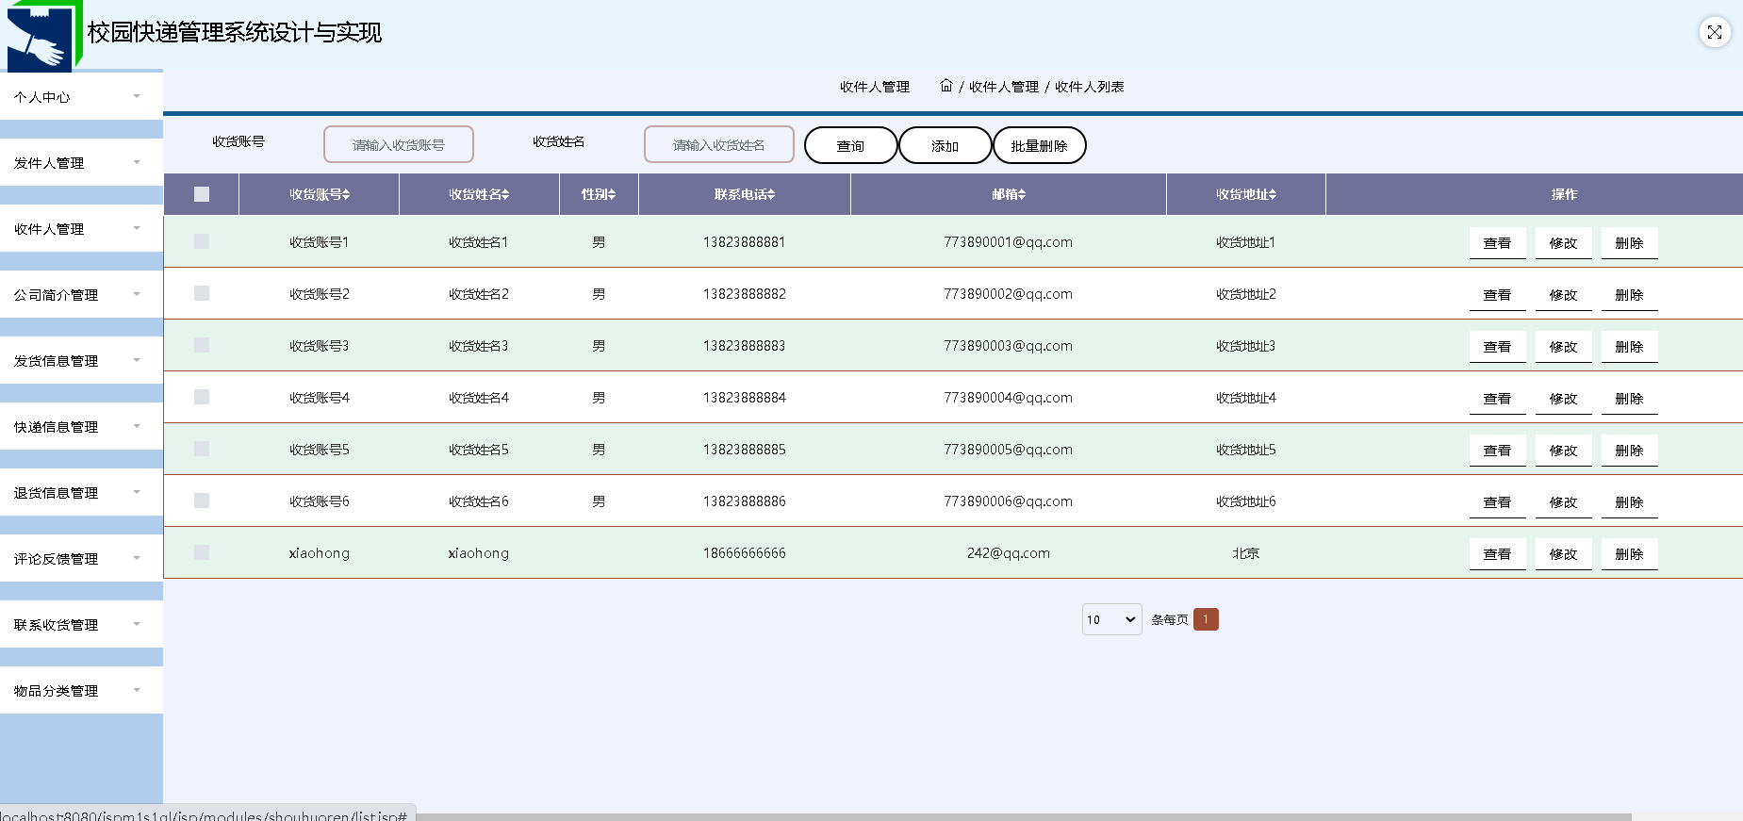
Task: Click the 添加 button
Action: click(945, 145)
